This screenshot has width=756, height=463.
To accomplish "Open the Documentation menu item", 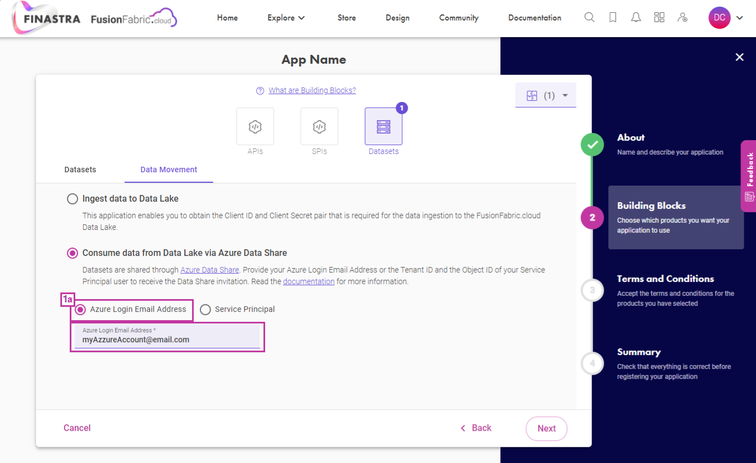I will (x=535, y=18).
